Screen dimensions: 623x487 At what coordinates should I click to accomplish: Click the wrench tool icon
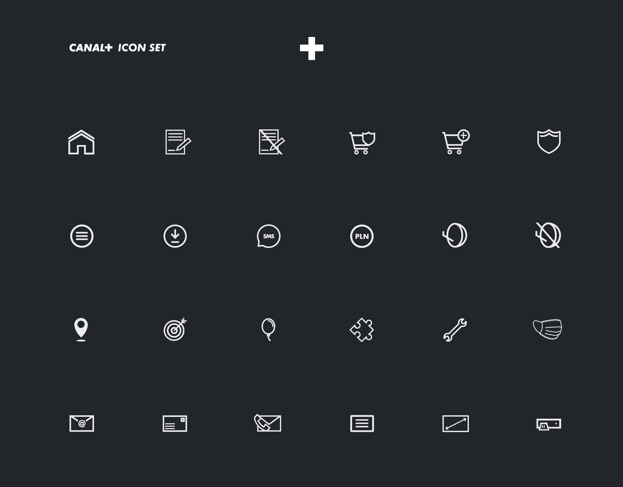point(455,330)
